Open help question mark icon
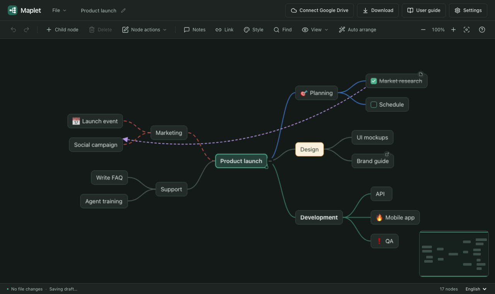Viewport: 495px width, 294px height. (x=482, y=30)
